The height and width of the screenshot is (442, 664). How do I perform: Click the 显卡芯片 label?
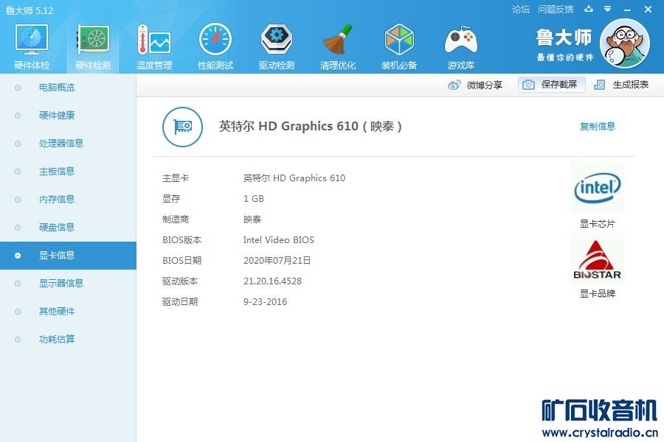click(x=597, y=224)
